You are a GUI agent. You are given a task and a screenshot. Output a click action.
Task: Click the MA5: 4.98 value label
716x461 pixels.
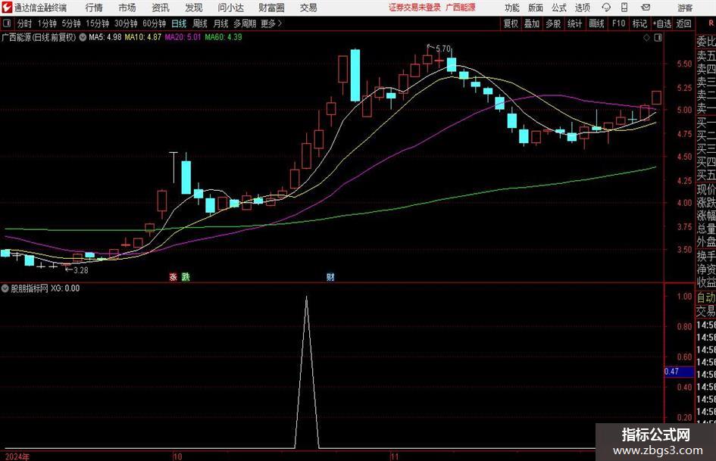coord(105,37)
